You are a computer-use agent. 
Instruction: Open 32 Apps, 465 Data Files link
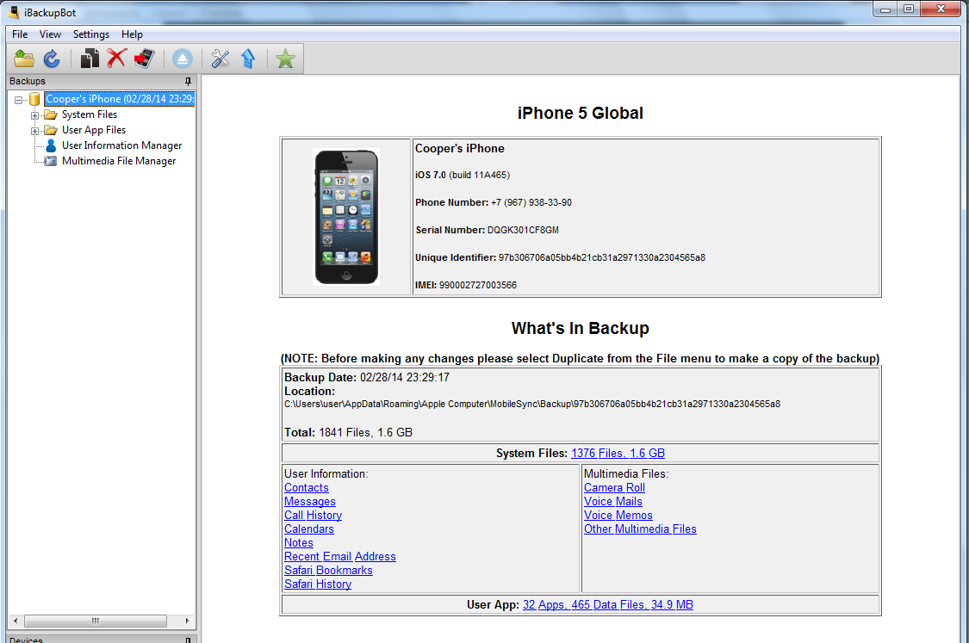[x=608, y=605]
